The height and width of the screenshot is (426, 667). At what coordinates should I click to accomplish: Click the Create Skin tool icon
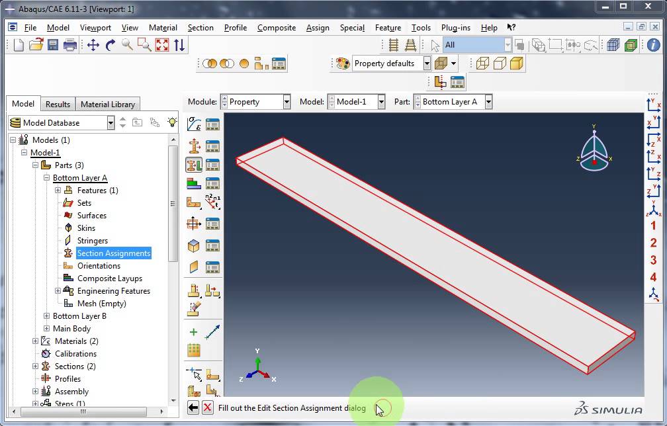194,245
